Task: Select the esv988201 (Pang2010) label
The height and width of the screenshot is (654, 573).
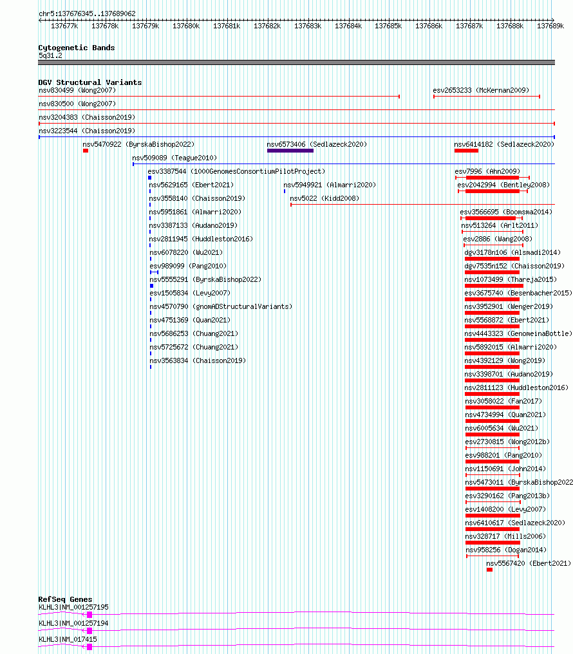Action: [x=503, y=455]
